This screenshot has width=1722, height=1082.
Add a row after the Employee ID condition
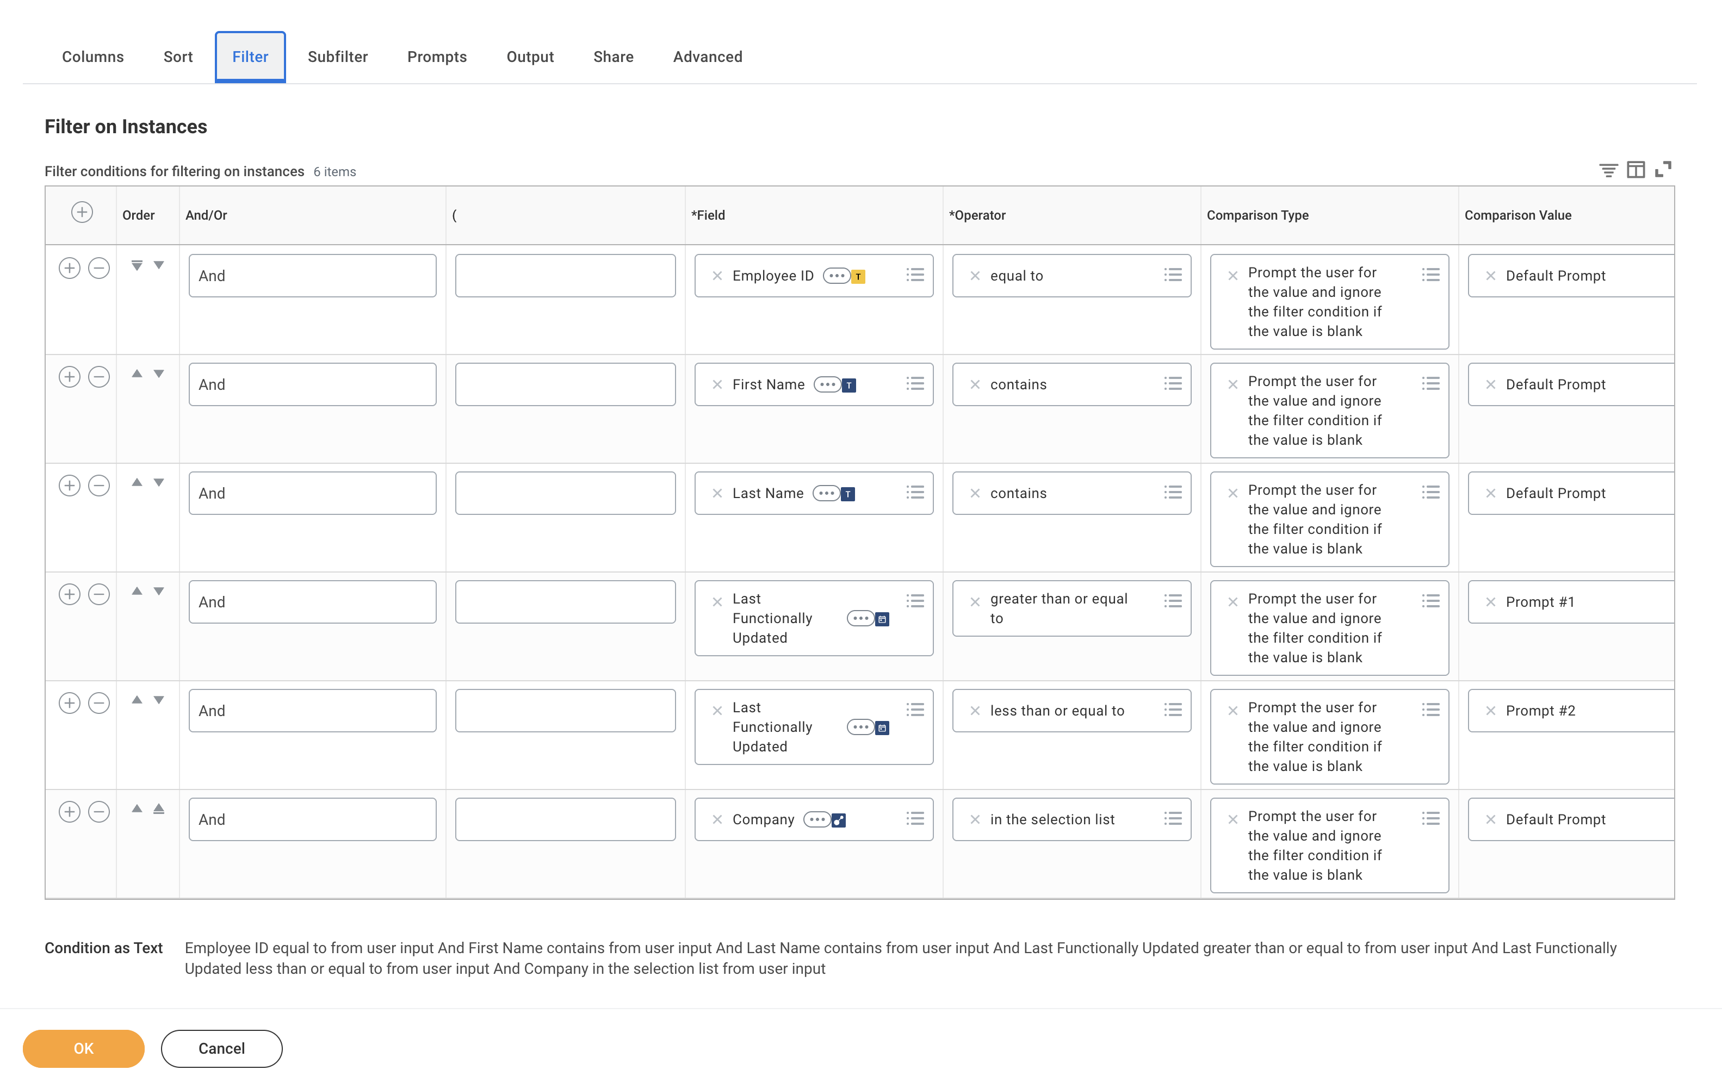point(70,268)
